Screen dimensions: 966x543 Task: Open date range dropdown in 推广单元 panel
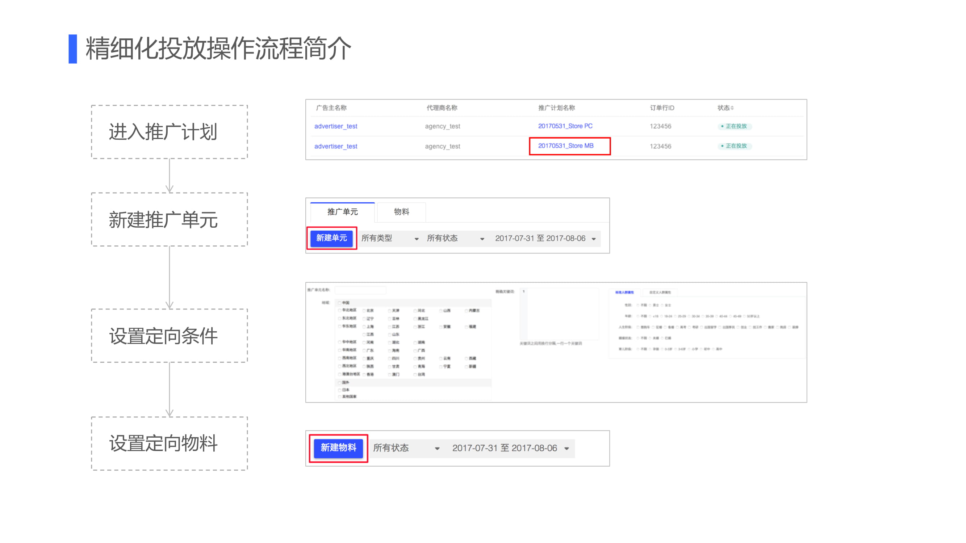click(x=545, y=238)
